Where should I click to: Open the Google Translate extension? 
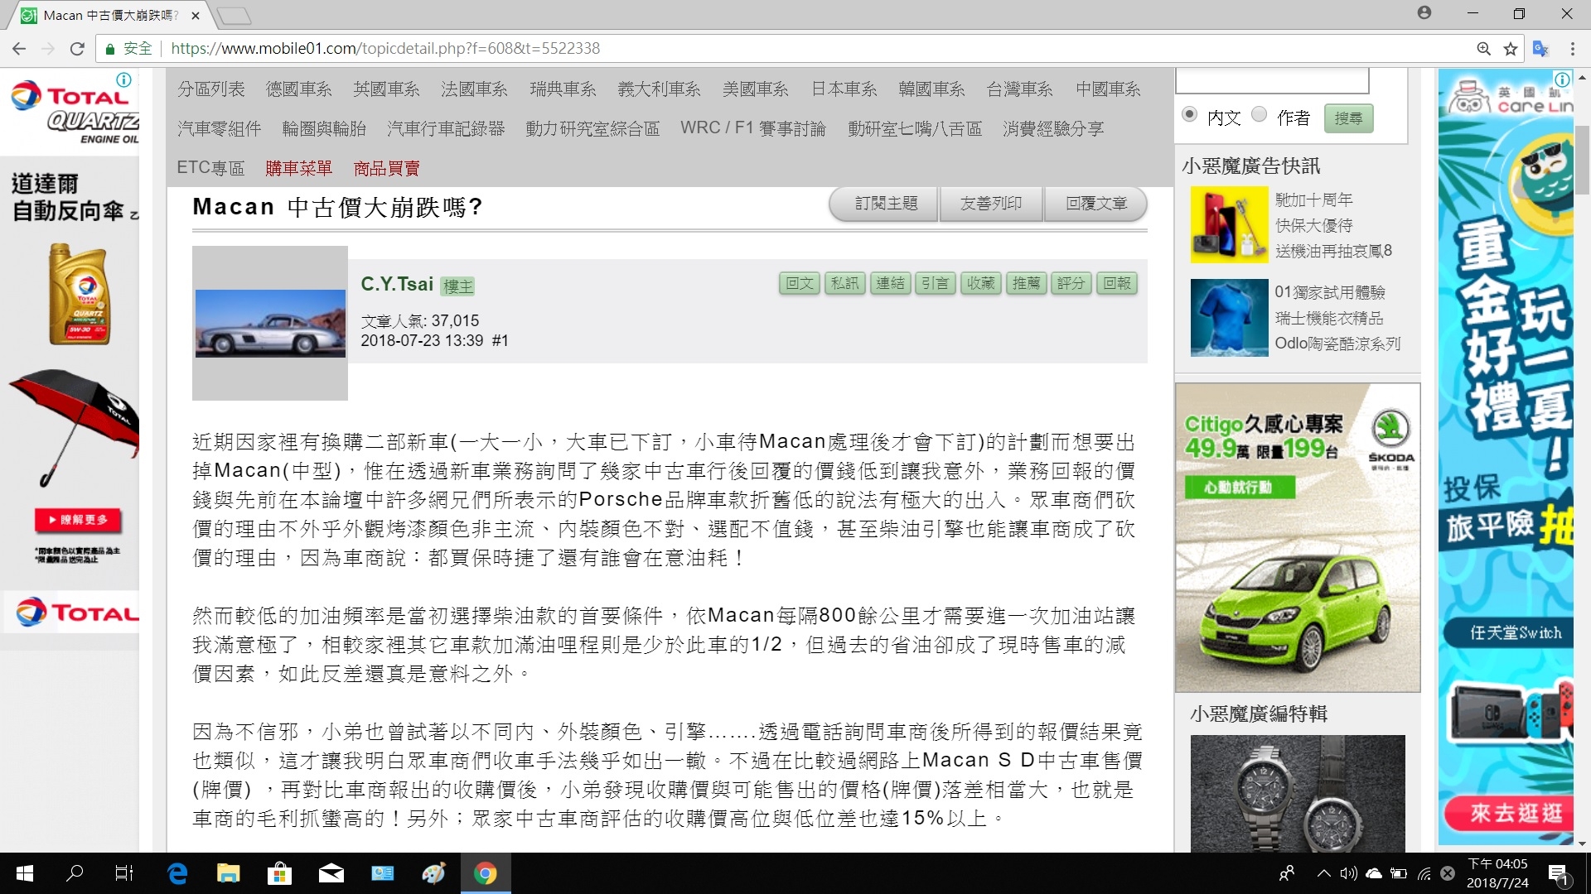coord(1540,49)
